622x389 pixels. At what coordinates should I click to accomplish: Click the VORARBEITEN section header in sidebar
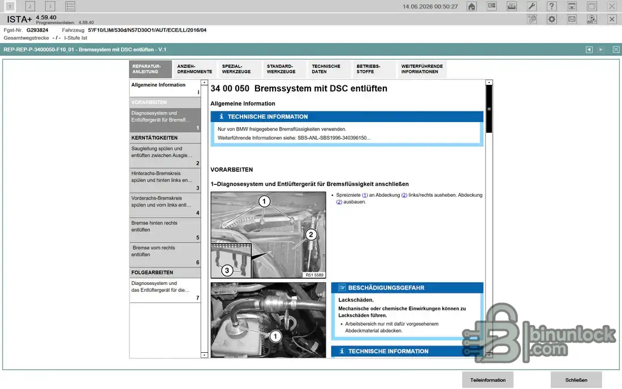click(x=165, y=102)
